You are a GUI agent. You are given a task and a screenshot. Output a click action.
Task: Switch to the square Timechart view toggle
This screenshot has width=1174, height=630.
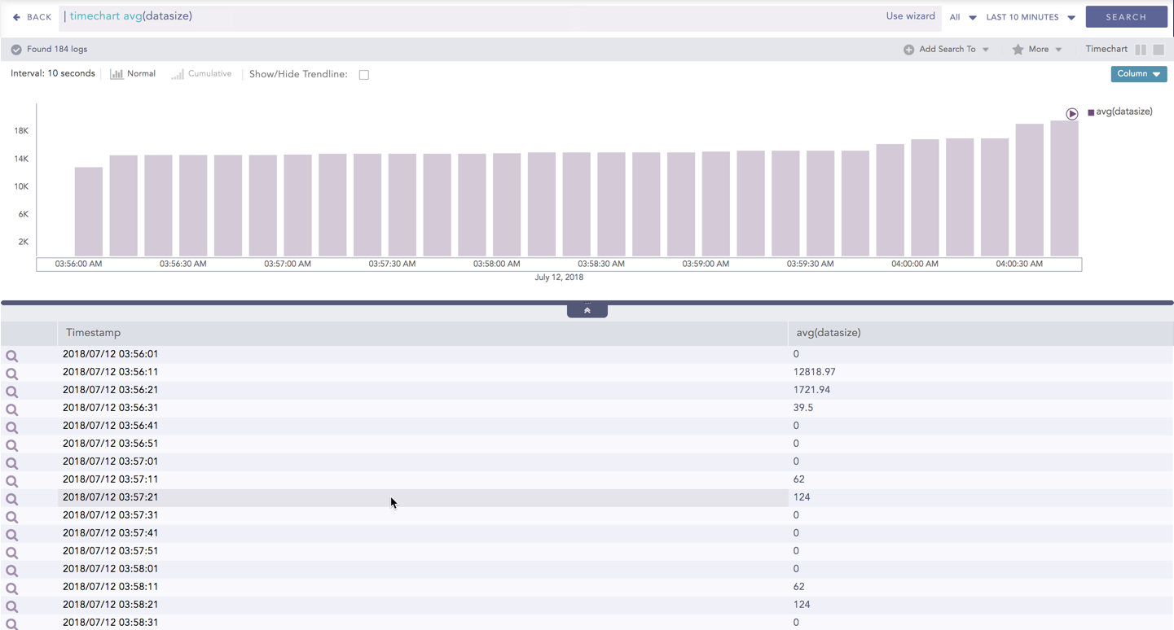pos(1159,50)
